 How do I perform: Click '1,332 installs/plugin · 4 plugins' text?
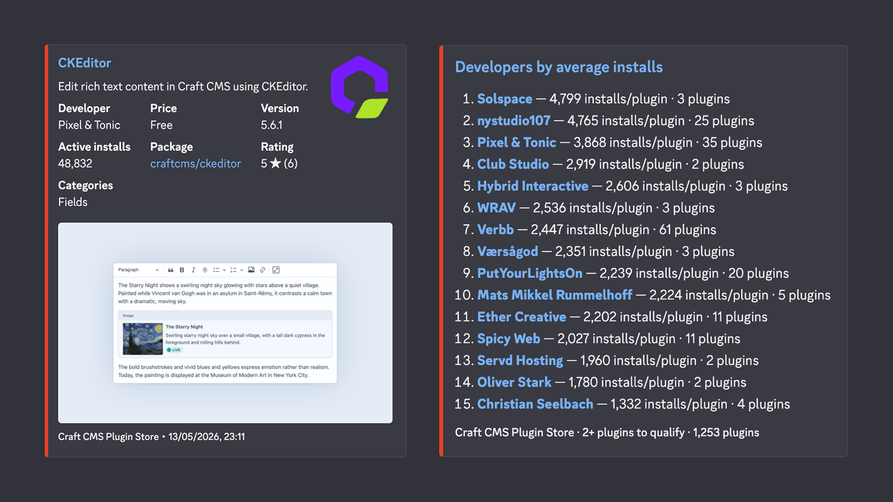pos(700,404)
